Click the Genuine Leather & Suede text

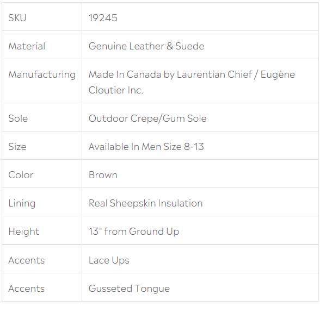146,46
